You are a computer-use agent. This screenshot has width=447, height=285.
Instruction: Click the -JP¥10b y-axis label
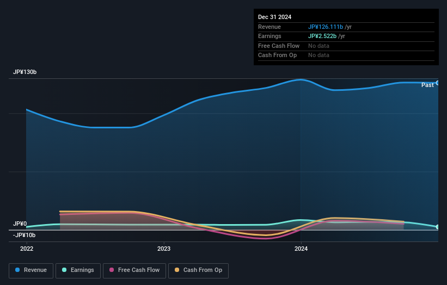tap(25, 235)
